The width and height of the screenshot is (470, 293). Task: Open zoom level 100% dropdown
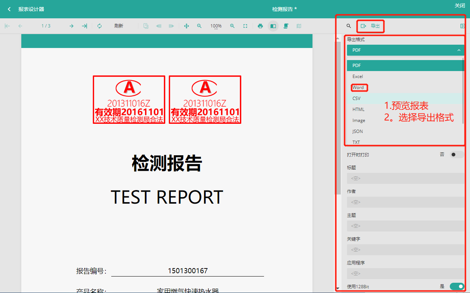216,26
